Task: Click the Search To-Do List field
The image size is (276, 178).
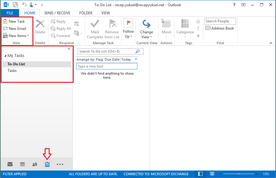Action: click(x=110, y=51)
